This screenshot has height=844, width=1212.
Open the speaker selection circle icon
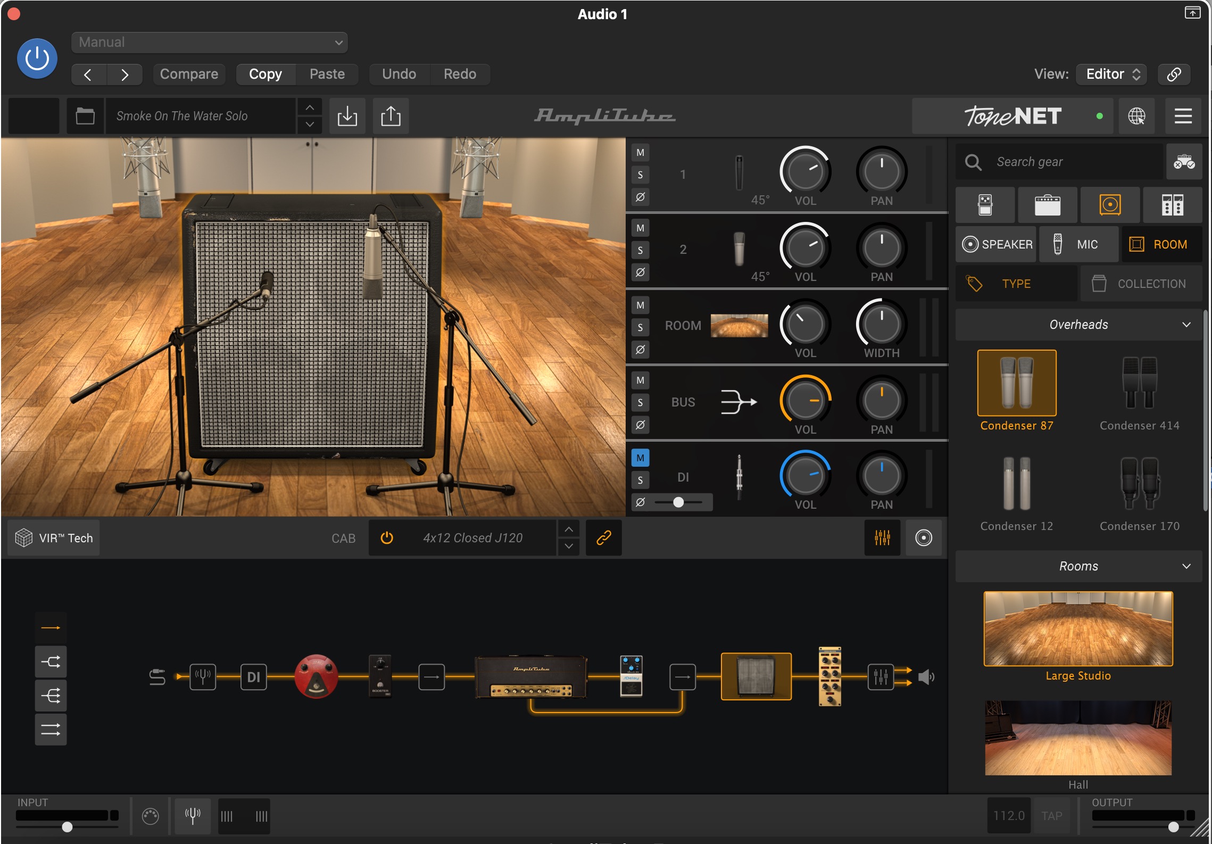click(924, 538)
